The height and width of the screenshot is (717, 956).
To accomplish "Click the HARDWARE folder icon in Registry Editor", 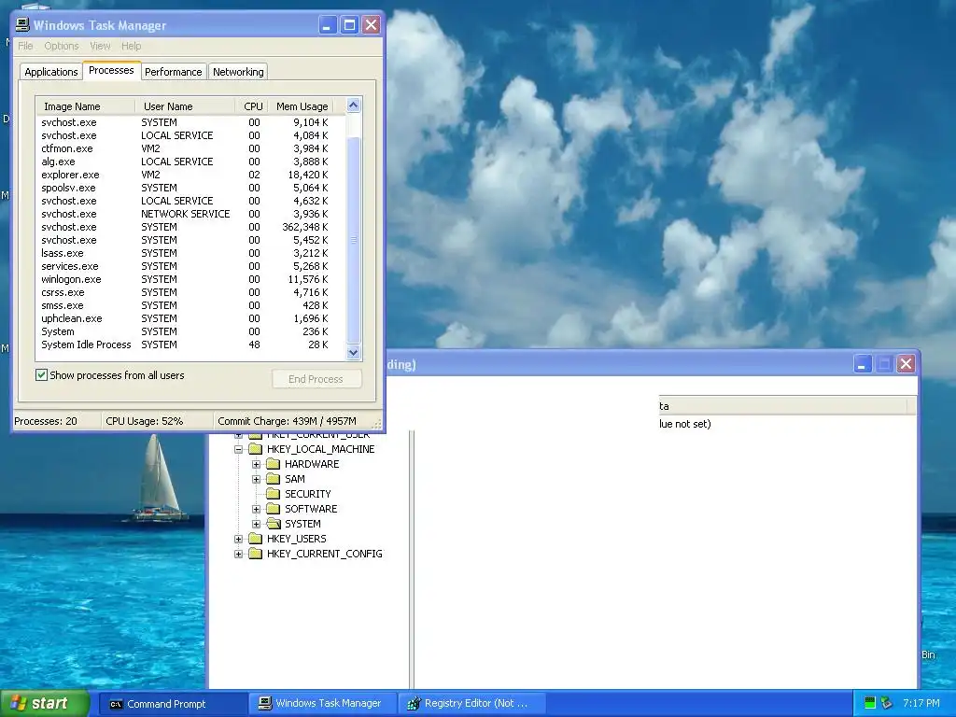I will pos(274,464).
